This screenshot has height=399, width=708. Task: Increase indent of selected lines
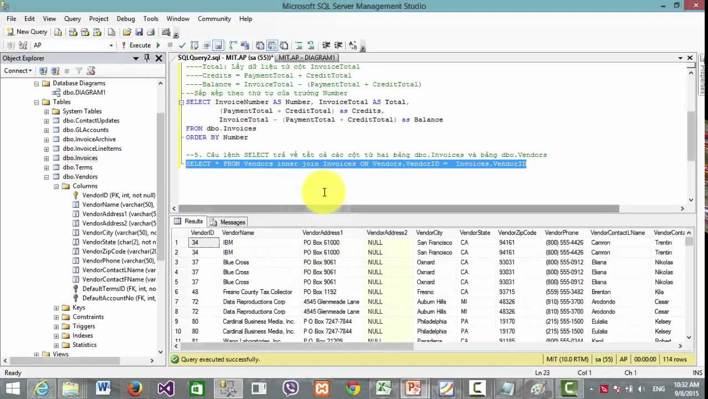[x=338, y=45]
